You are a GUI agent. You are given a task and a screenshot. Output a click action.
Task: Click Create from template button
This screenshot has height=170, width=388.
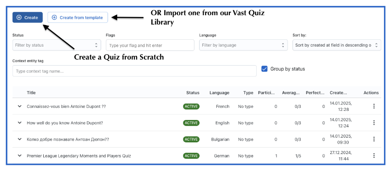pos(78,18)
